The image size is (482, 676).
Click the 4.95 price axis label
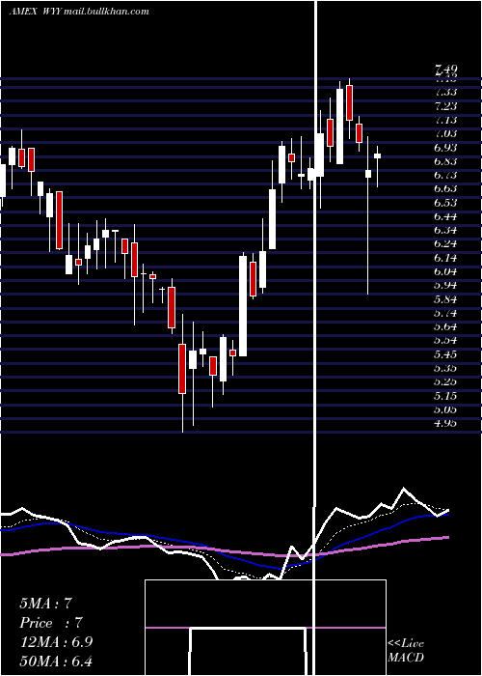(x=445, y=423)
